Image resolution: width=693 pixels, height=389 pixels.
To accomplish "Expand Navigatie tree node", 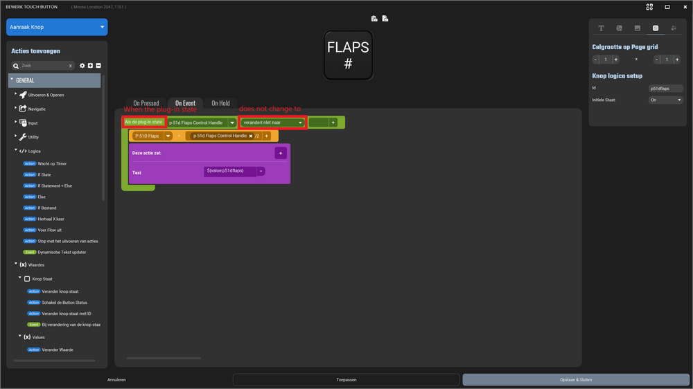I will point(15,108).
